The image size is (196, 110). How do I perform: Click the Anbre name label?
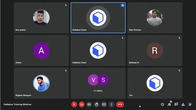[18, 63]
